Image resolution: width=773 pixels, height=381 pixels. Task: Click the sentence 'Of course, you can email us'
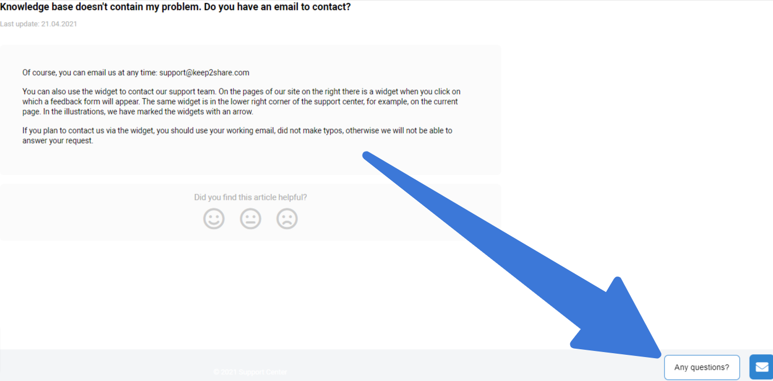pos(136,72)
